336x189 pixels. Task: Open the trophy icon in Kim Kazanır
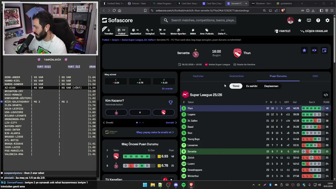coord(171,102)
